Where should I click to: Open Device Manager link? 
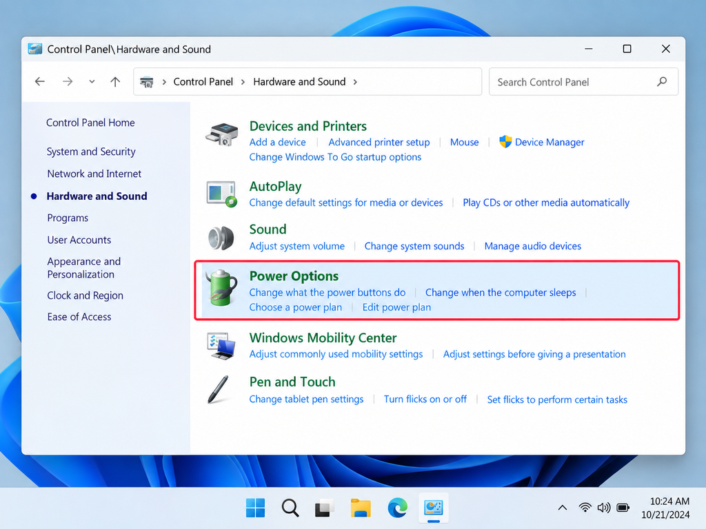coord(549,142)
